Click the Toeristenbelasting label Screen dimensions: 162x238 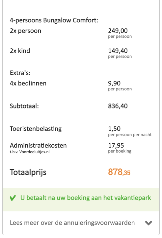(x=36, y=129)
